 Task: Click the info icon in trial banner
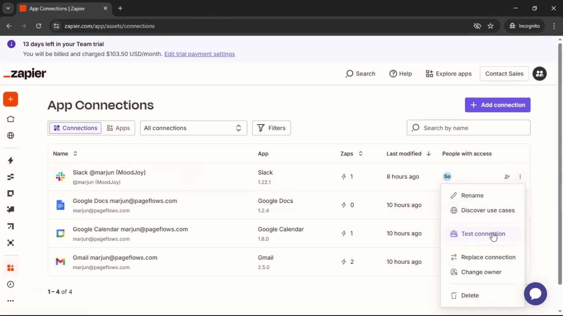click(11, 44)
